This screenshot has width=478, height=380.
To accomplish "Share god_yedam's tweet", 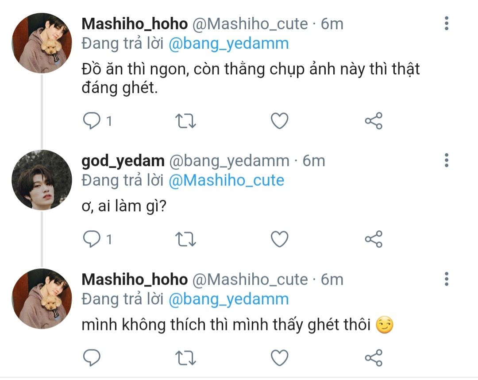I will (373, 239).
